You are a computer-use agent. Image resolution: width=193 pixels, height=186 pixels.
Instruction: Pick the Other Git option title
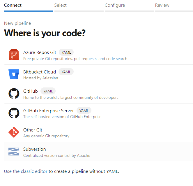coord(33,130)
